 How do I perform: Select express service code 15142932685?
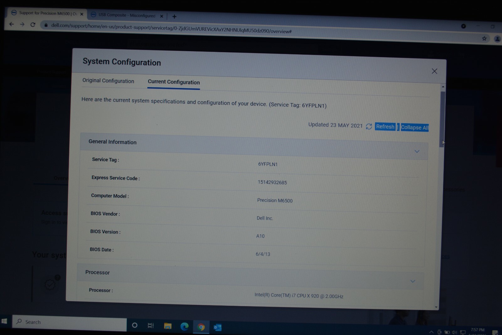click(272, 182)
